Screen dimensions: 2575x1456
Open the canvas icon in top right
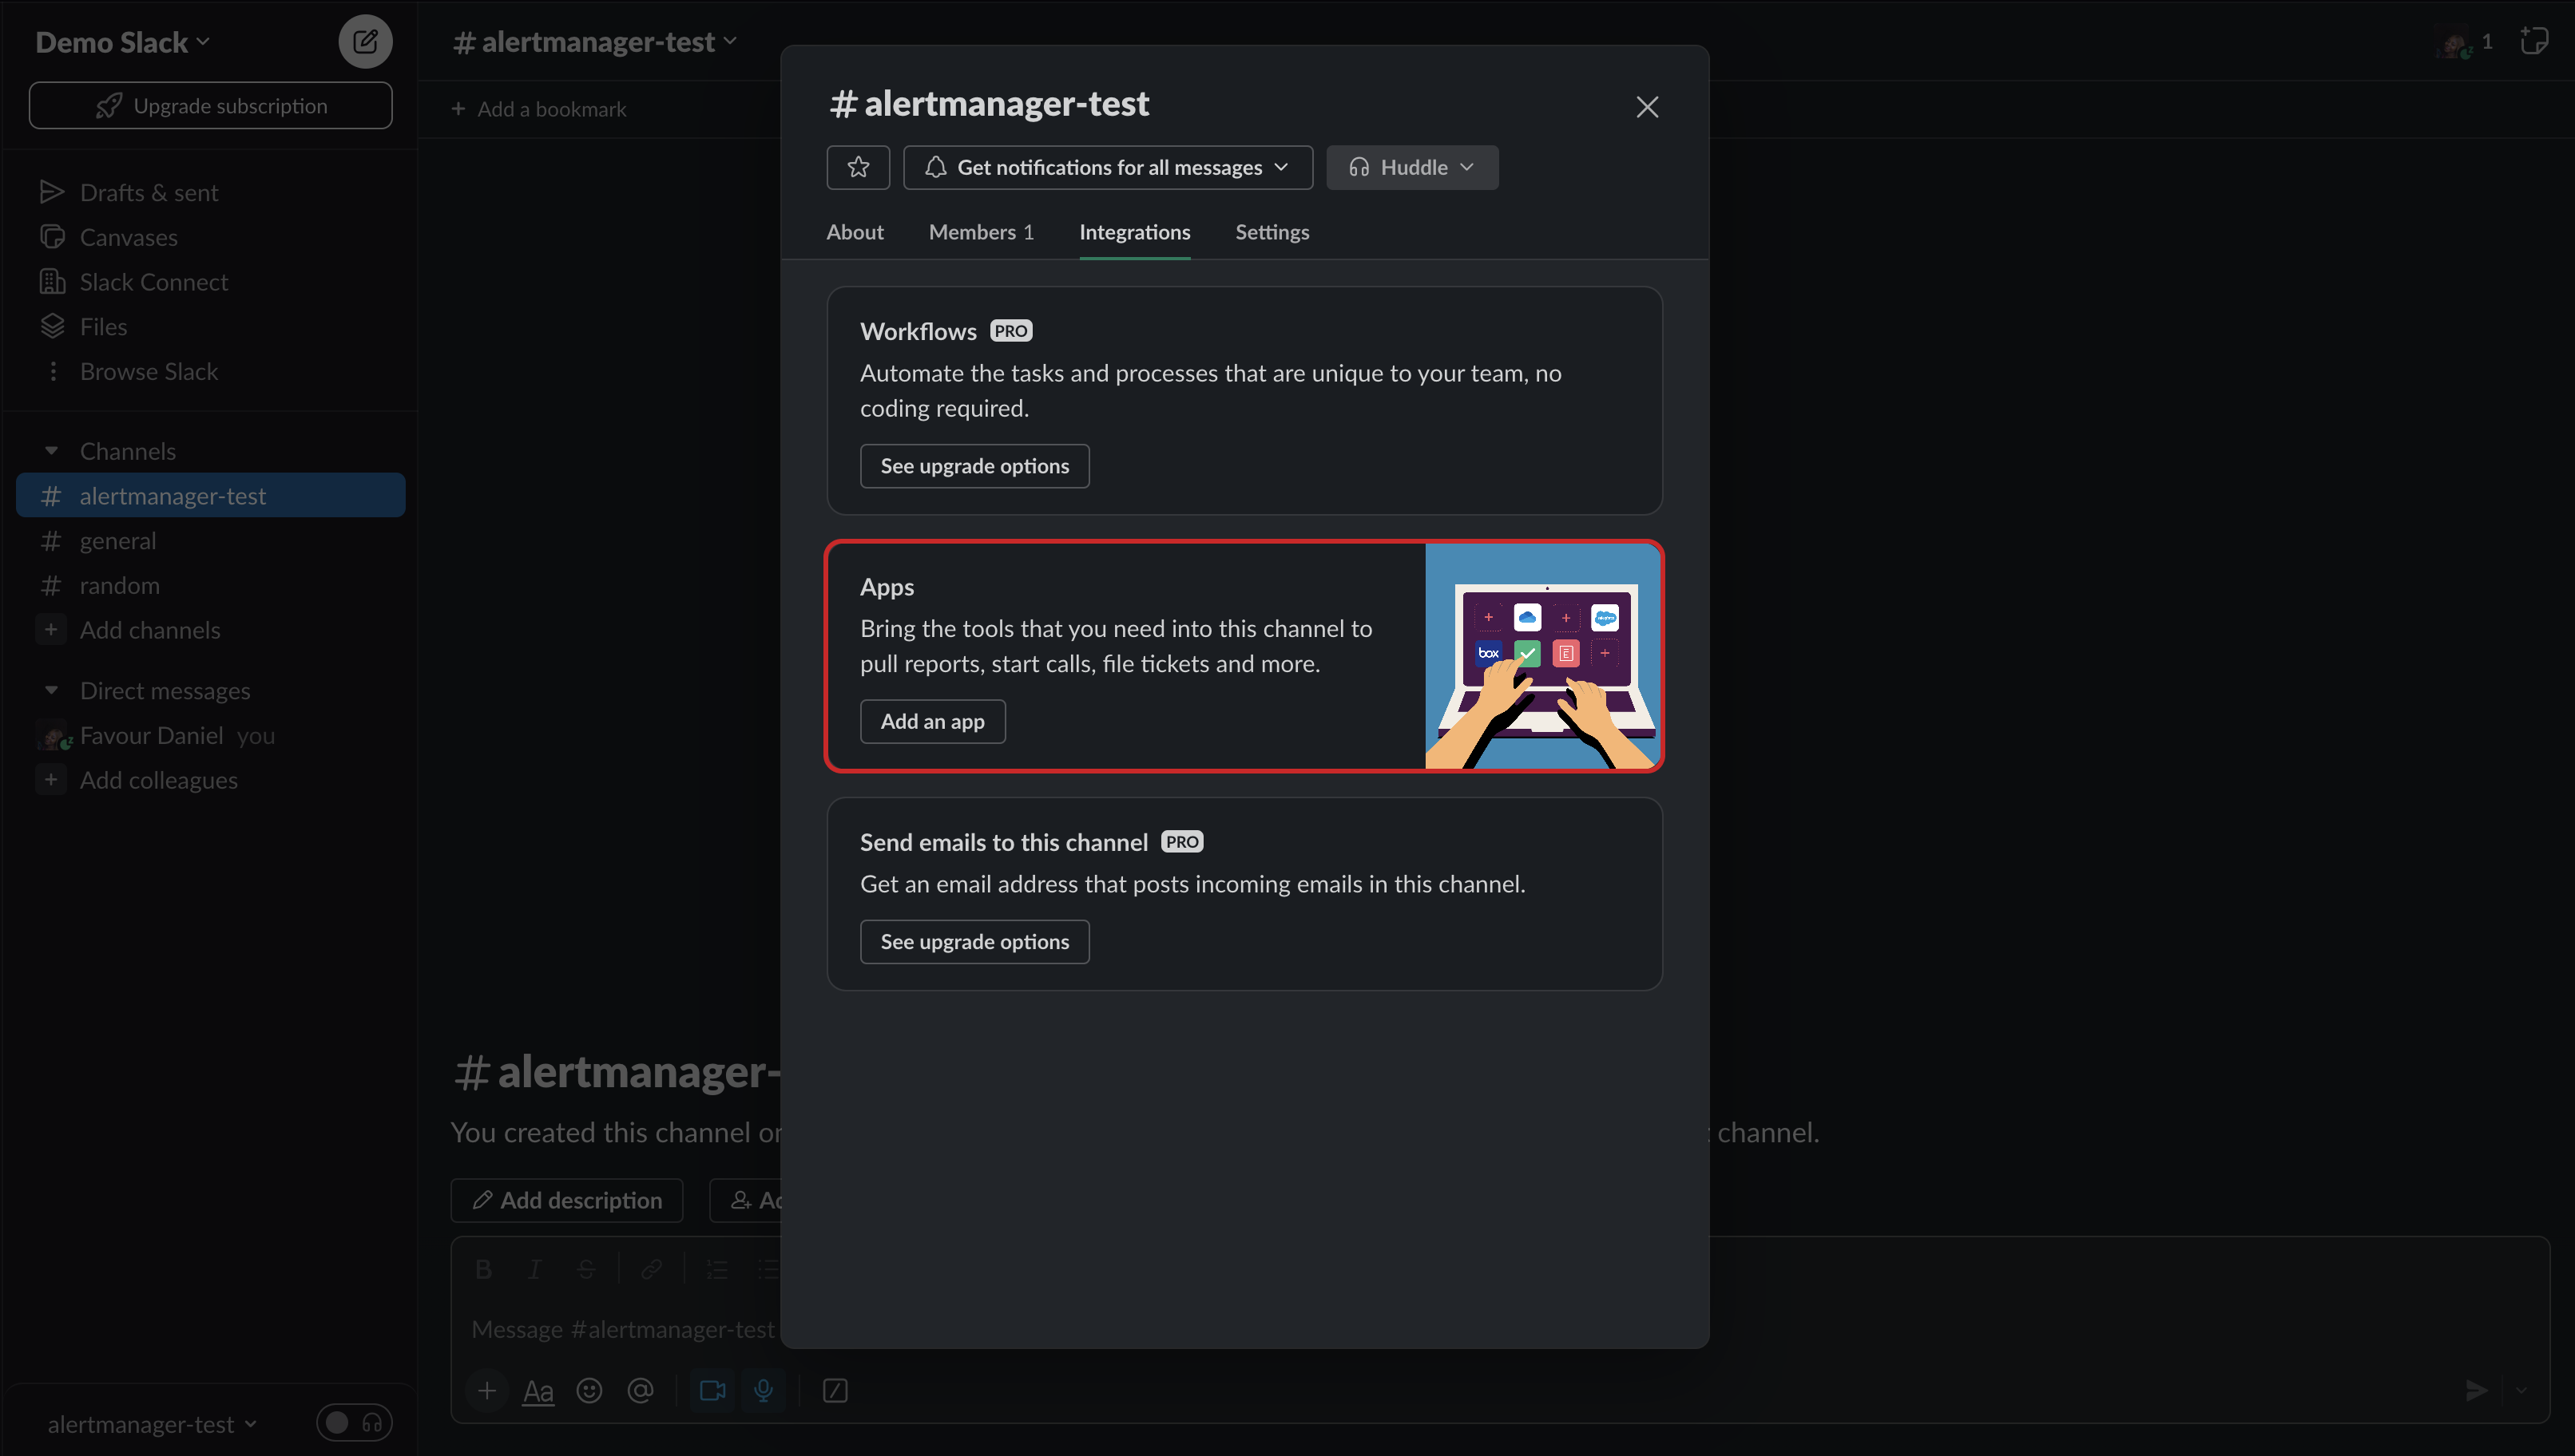point(2533,42)
